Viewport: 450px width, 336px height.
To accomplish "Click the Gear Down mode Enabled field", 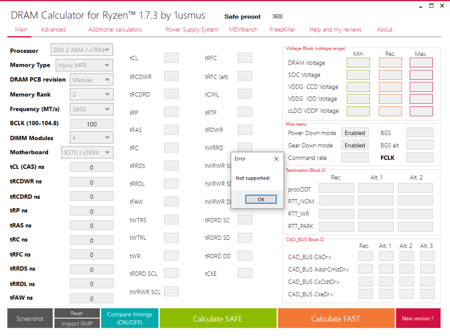I will [x=355, y=145].
